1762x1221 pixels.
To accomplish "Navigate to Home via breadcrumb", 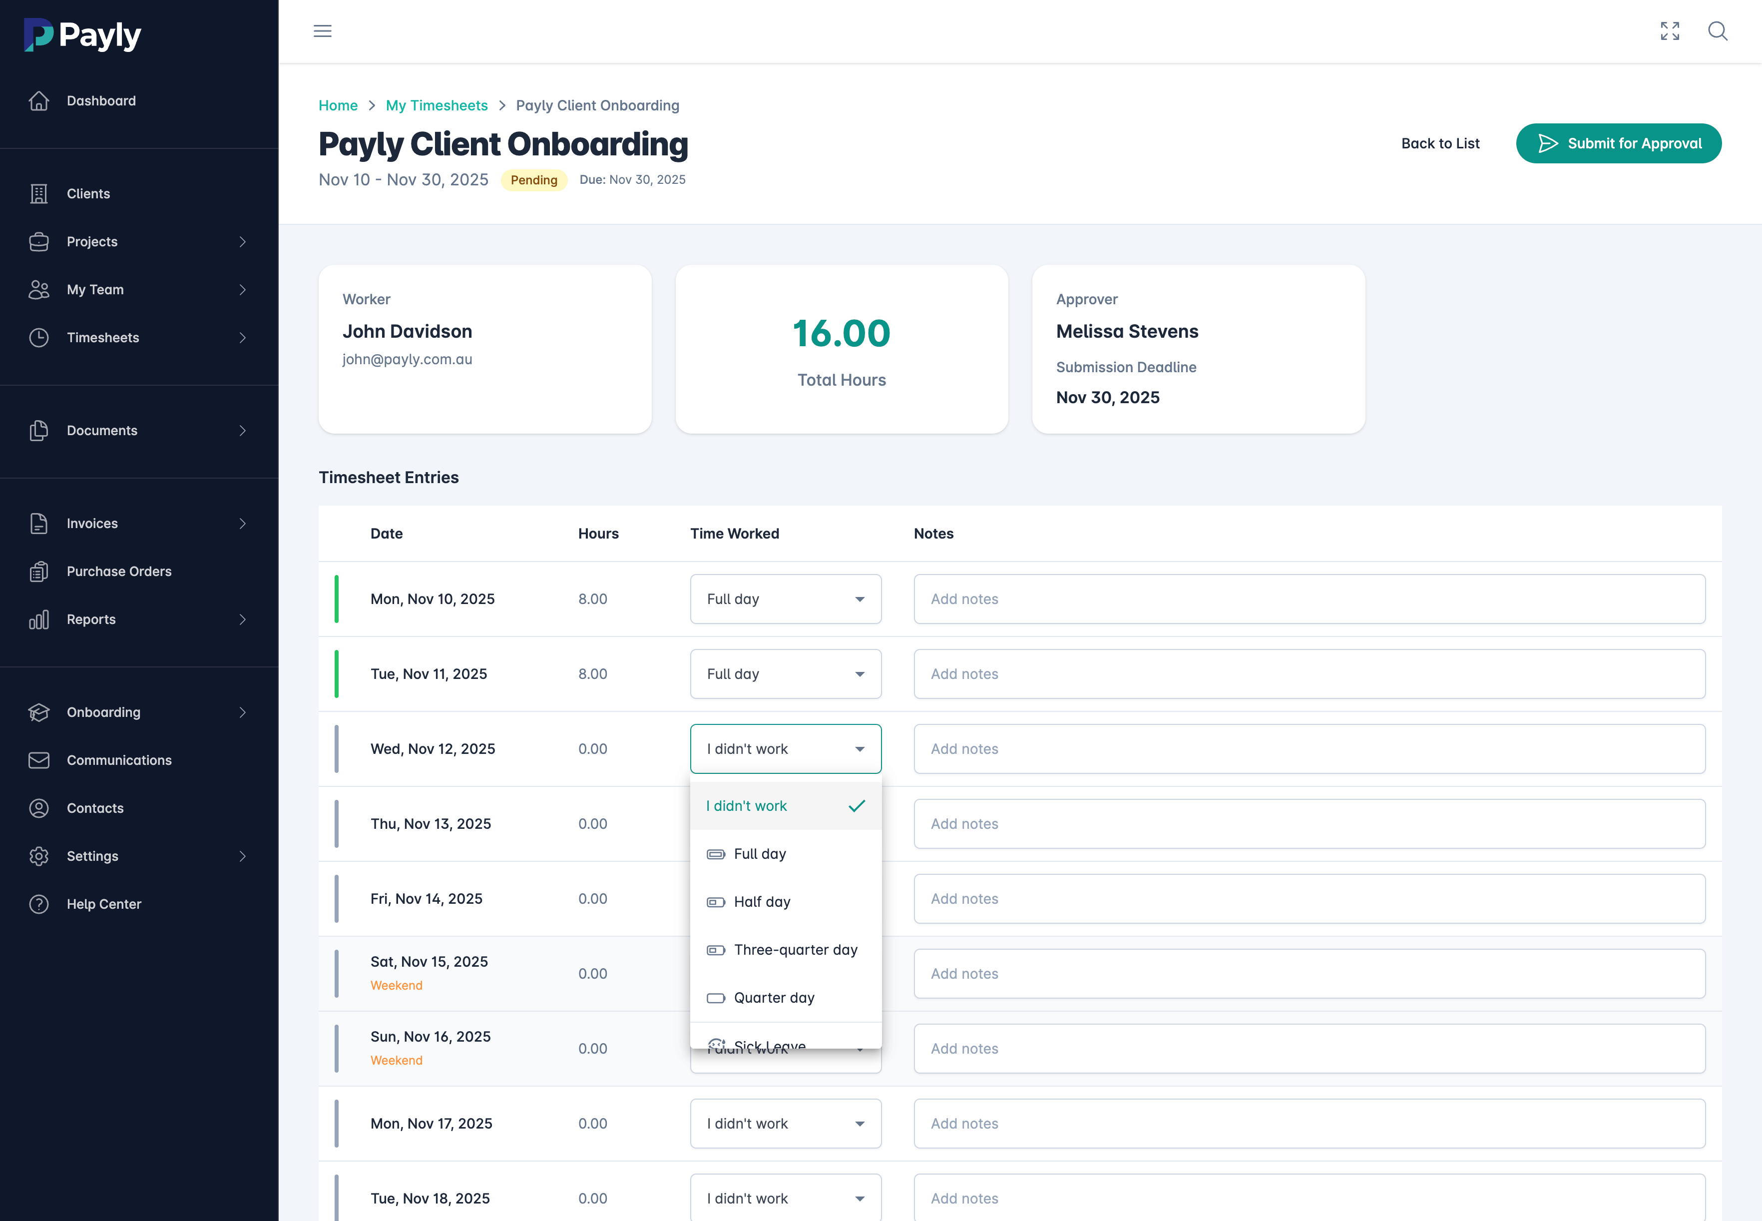I will point(338,105).
